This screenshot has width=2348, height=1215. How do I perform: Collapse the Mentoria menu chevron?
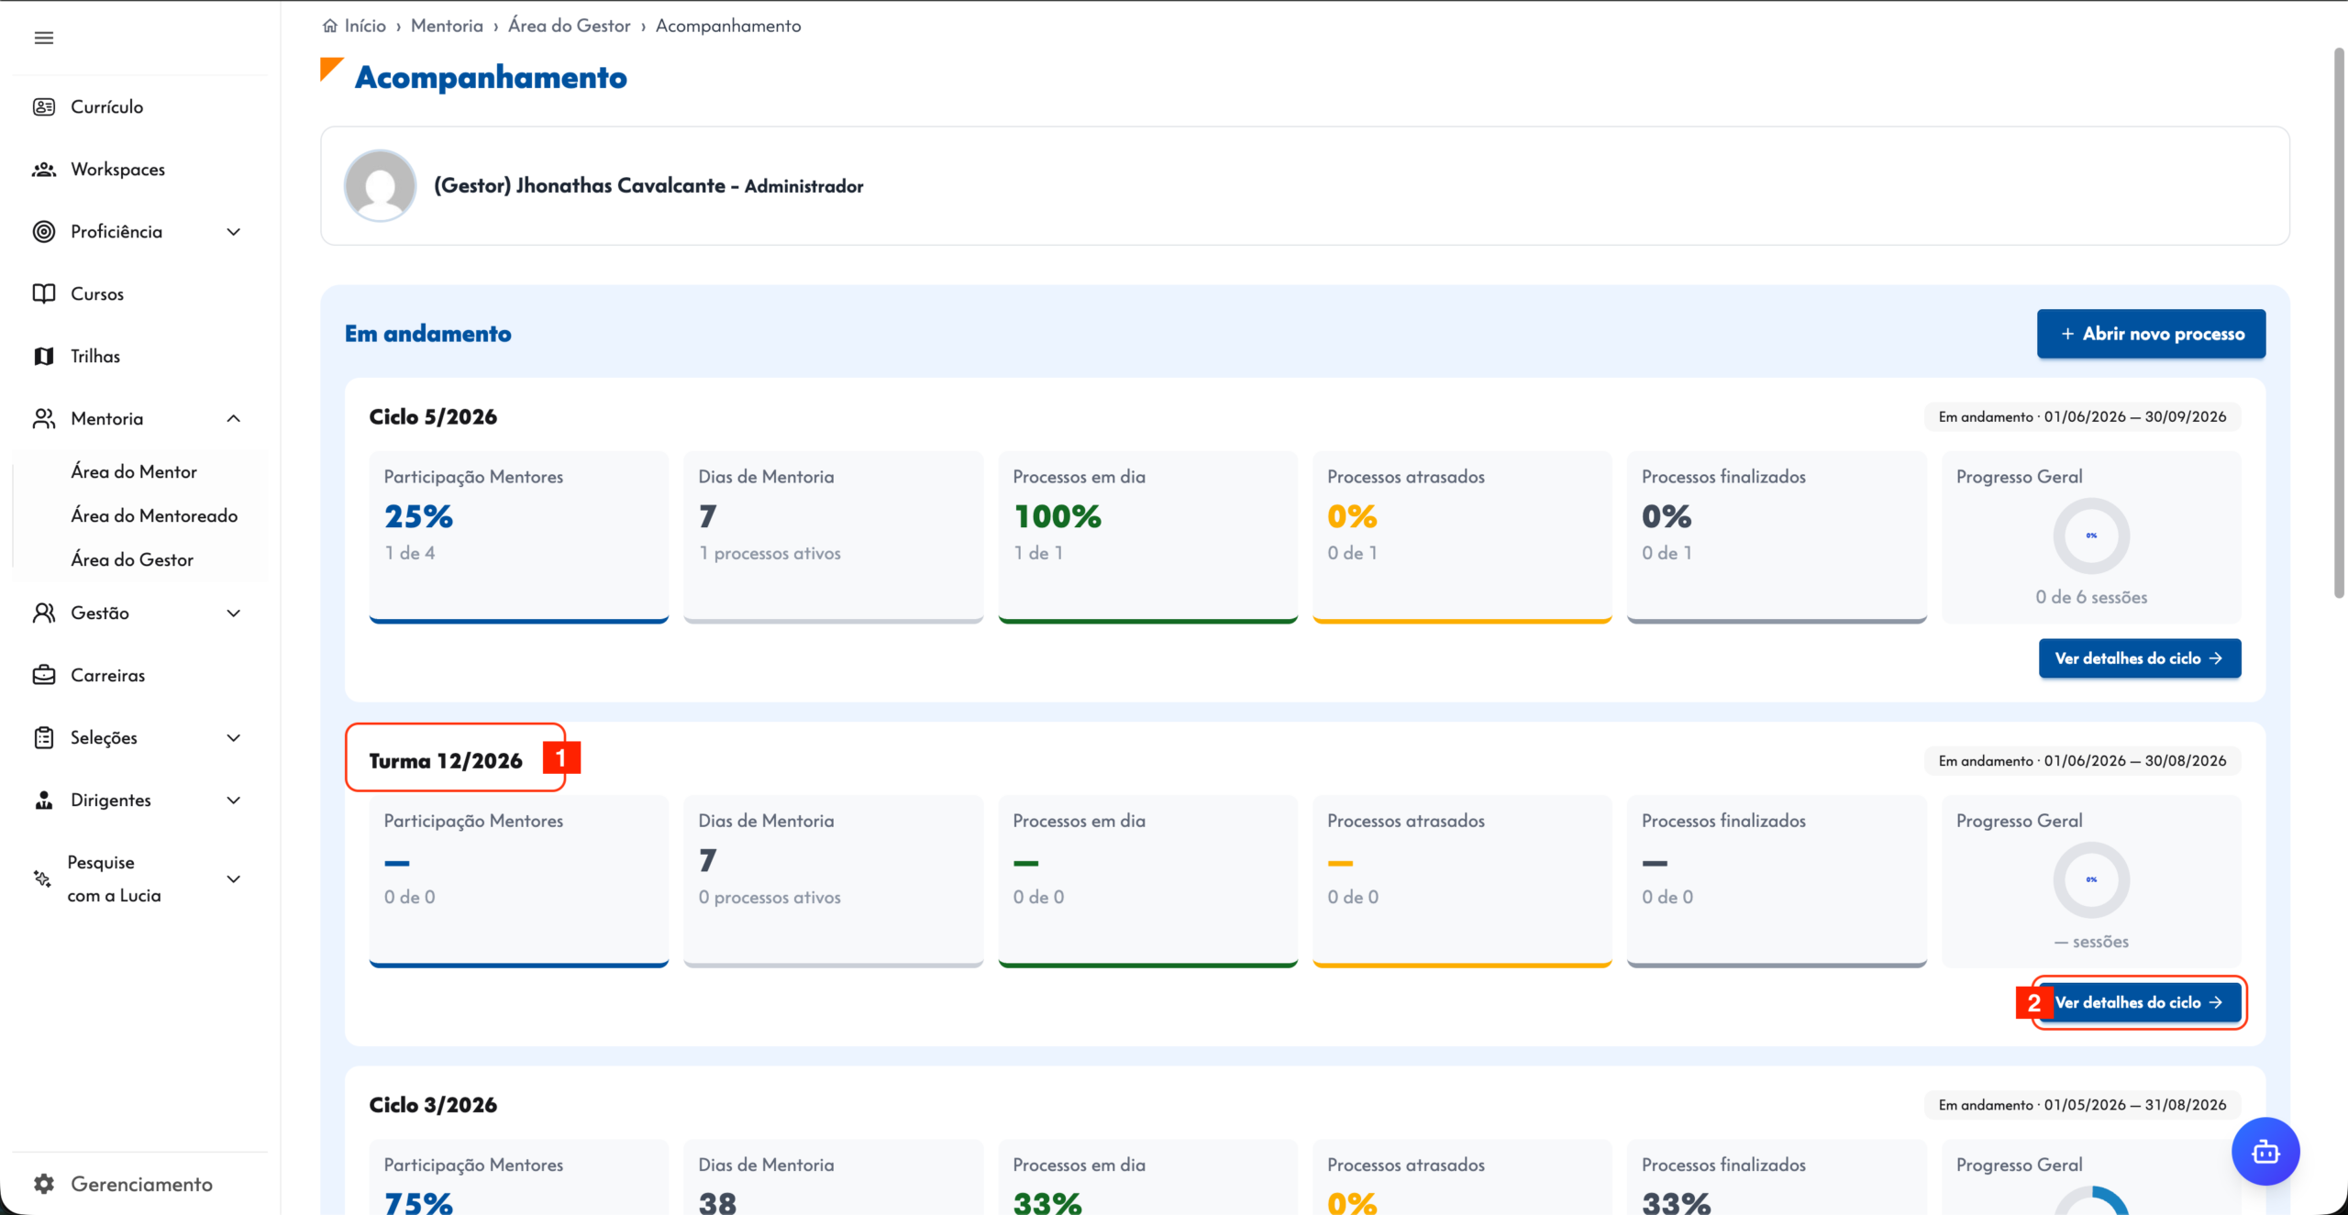tap(233, 419)
